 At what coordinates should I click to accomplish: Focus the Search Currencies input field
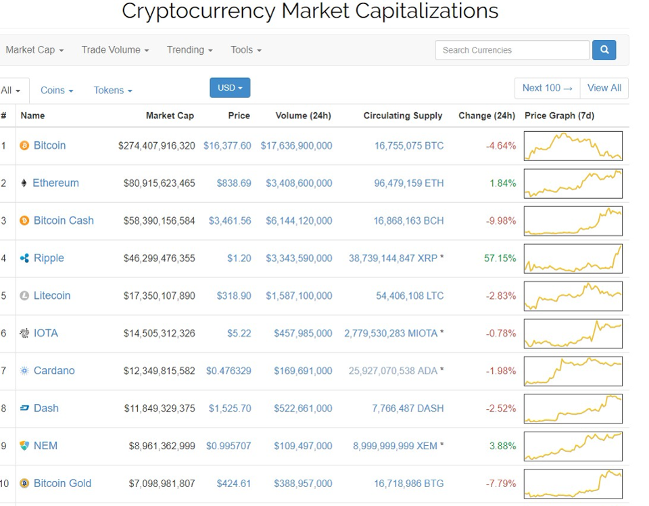(x=512, y=50)
